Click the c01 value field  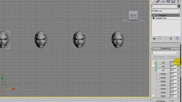click(x=173, y=70)
